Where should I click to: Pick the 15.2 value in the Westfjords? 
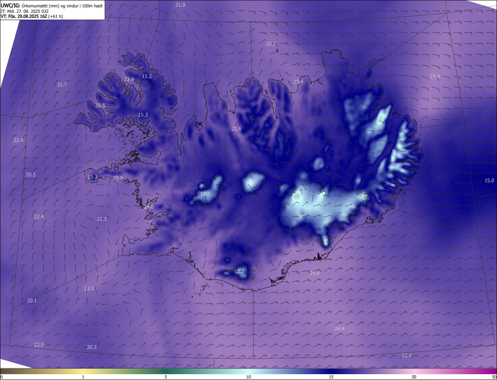coord(147,77)
